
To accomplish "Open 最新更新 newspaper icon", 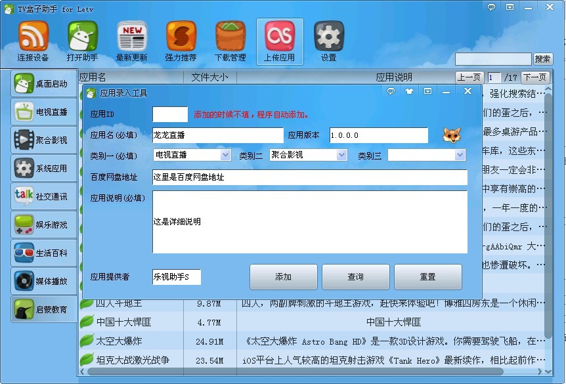I will pos(132,36).
